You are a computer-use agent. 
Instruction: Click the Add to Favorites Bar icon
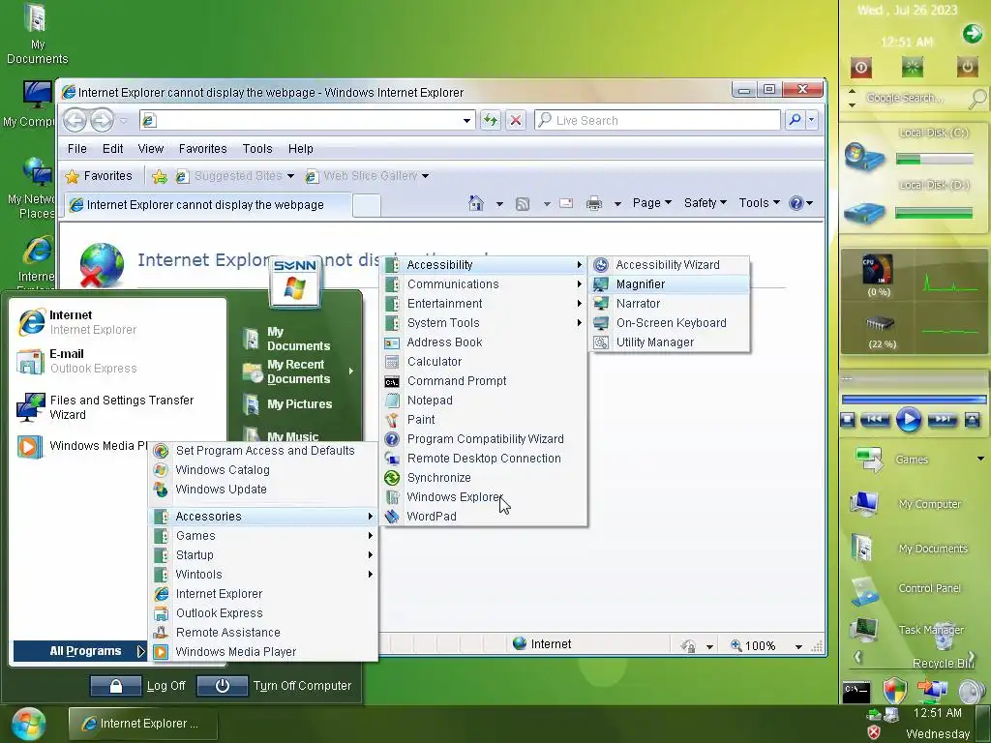pos(160,177)
